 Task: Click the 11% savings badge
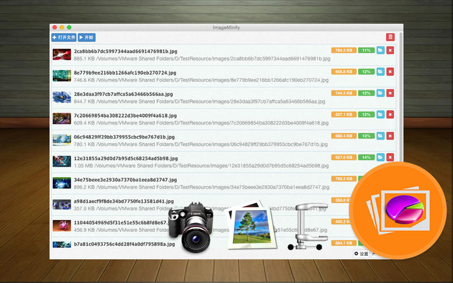[x=366, y=50]
